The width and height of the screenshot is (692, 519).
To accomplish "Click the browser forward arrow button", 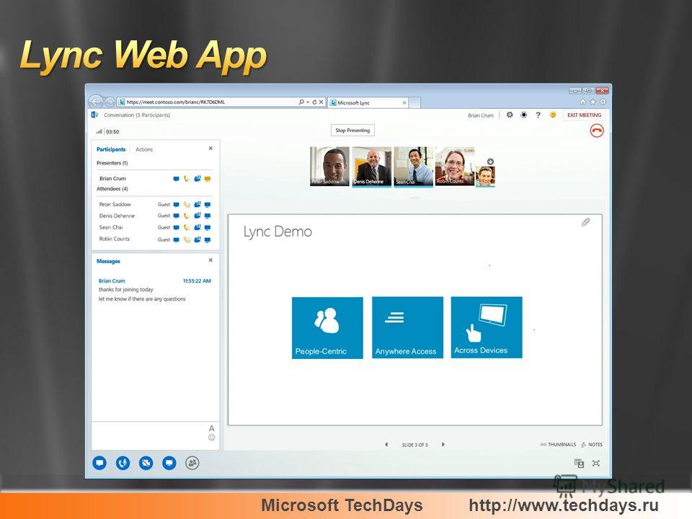I will [110, 102].
